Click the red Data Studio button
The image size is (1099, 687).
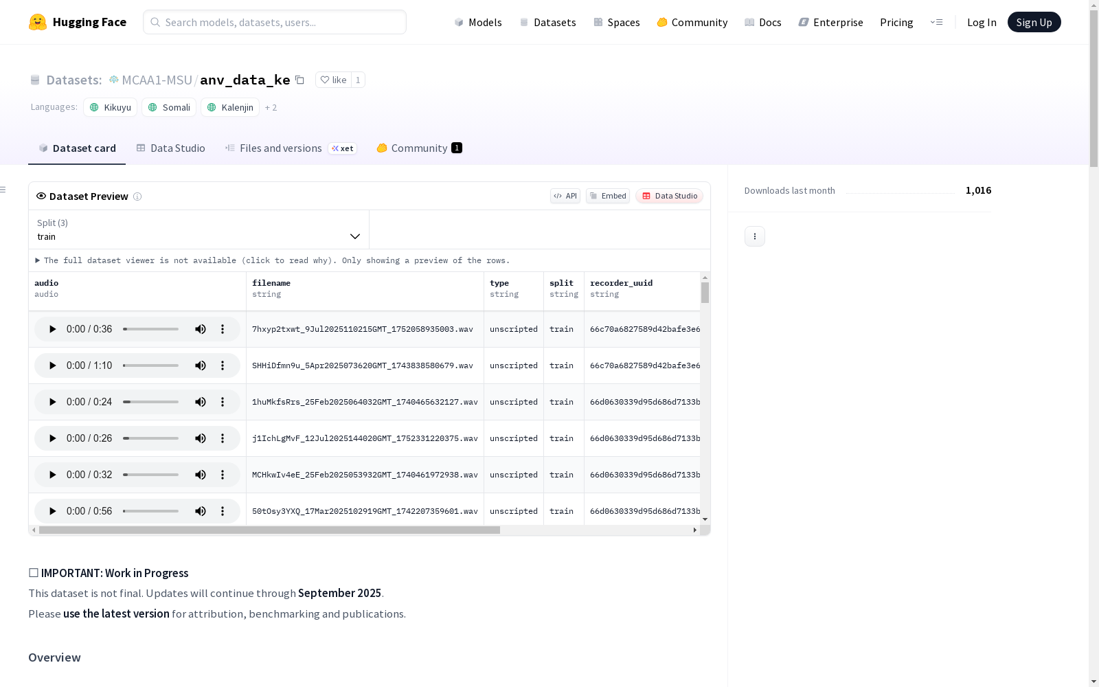(670, 196)
